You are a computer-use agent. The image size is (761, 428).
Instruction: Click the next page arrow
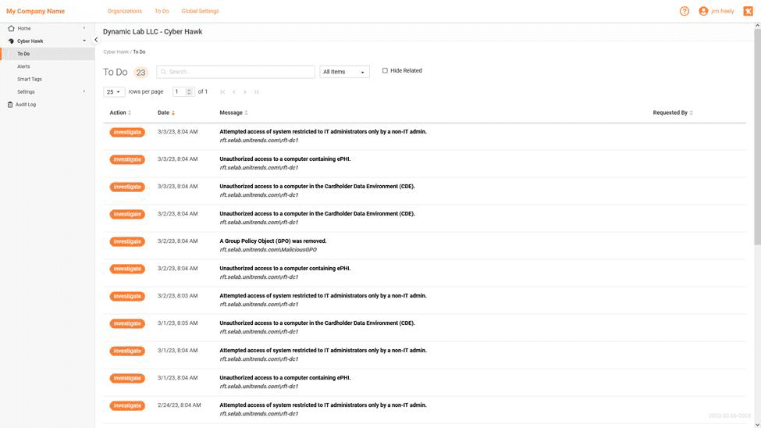click(x=245, y=92)
